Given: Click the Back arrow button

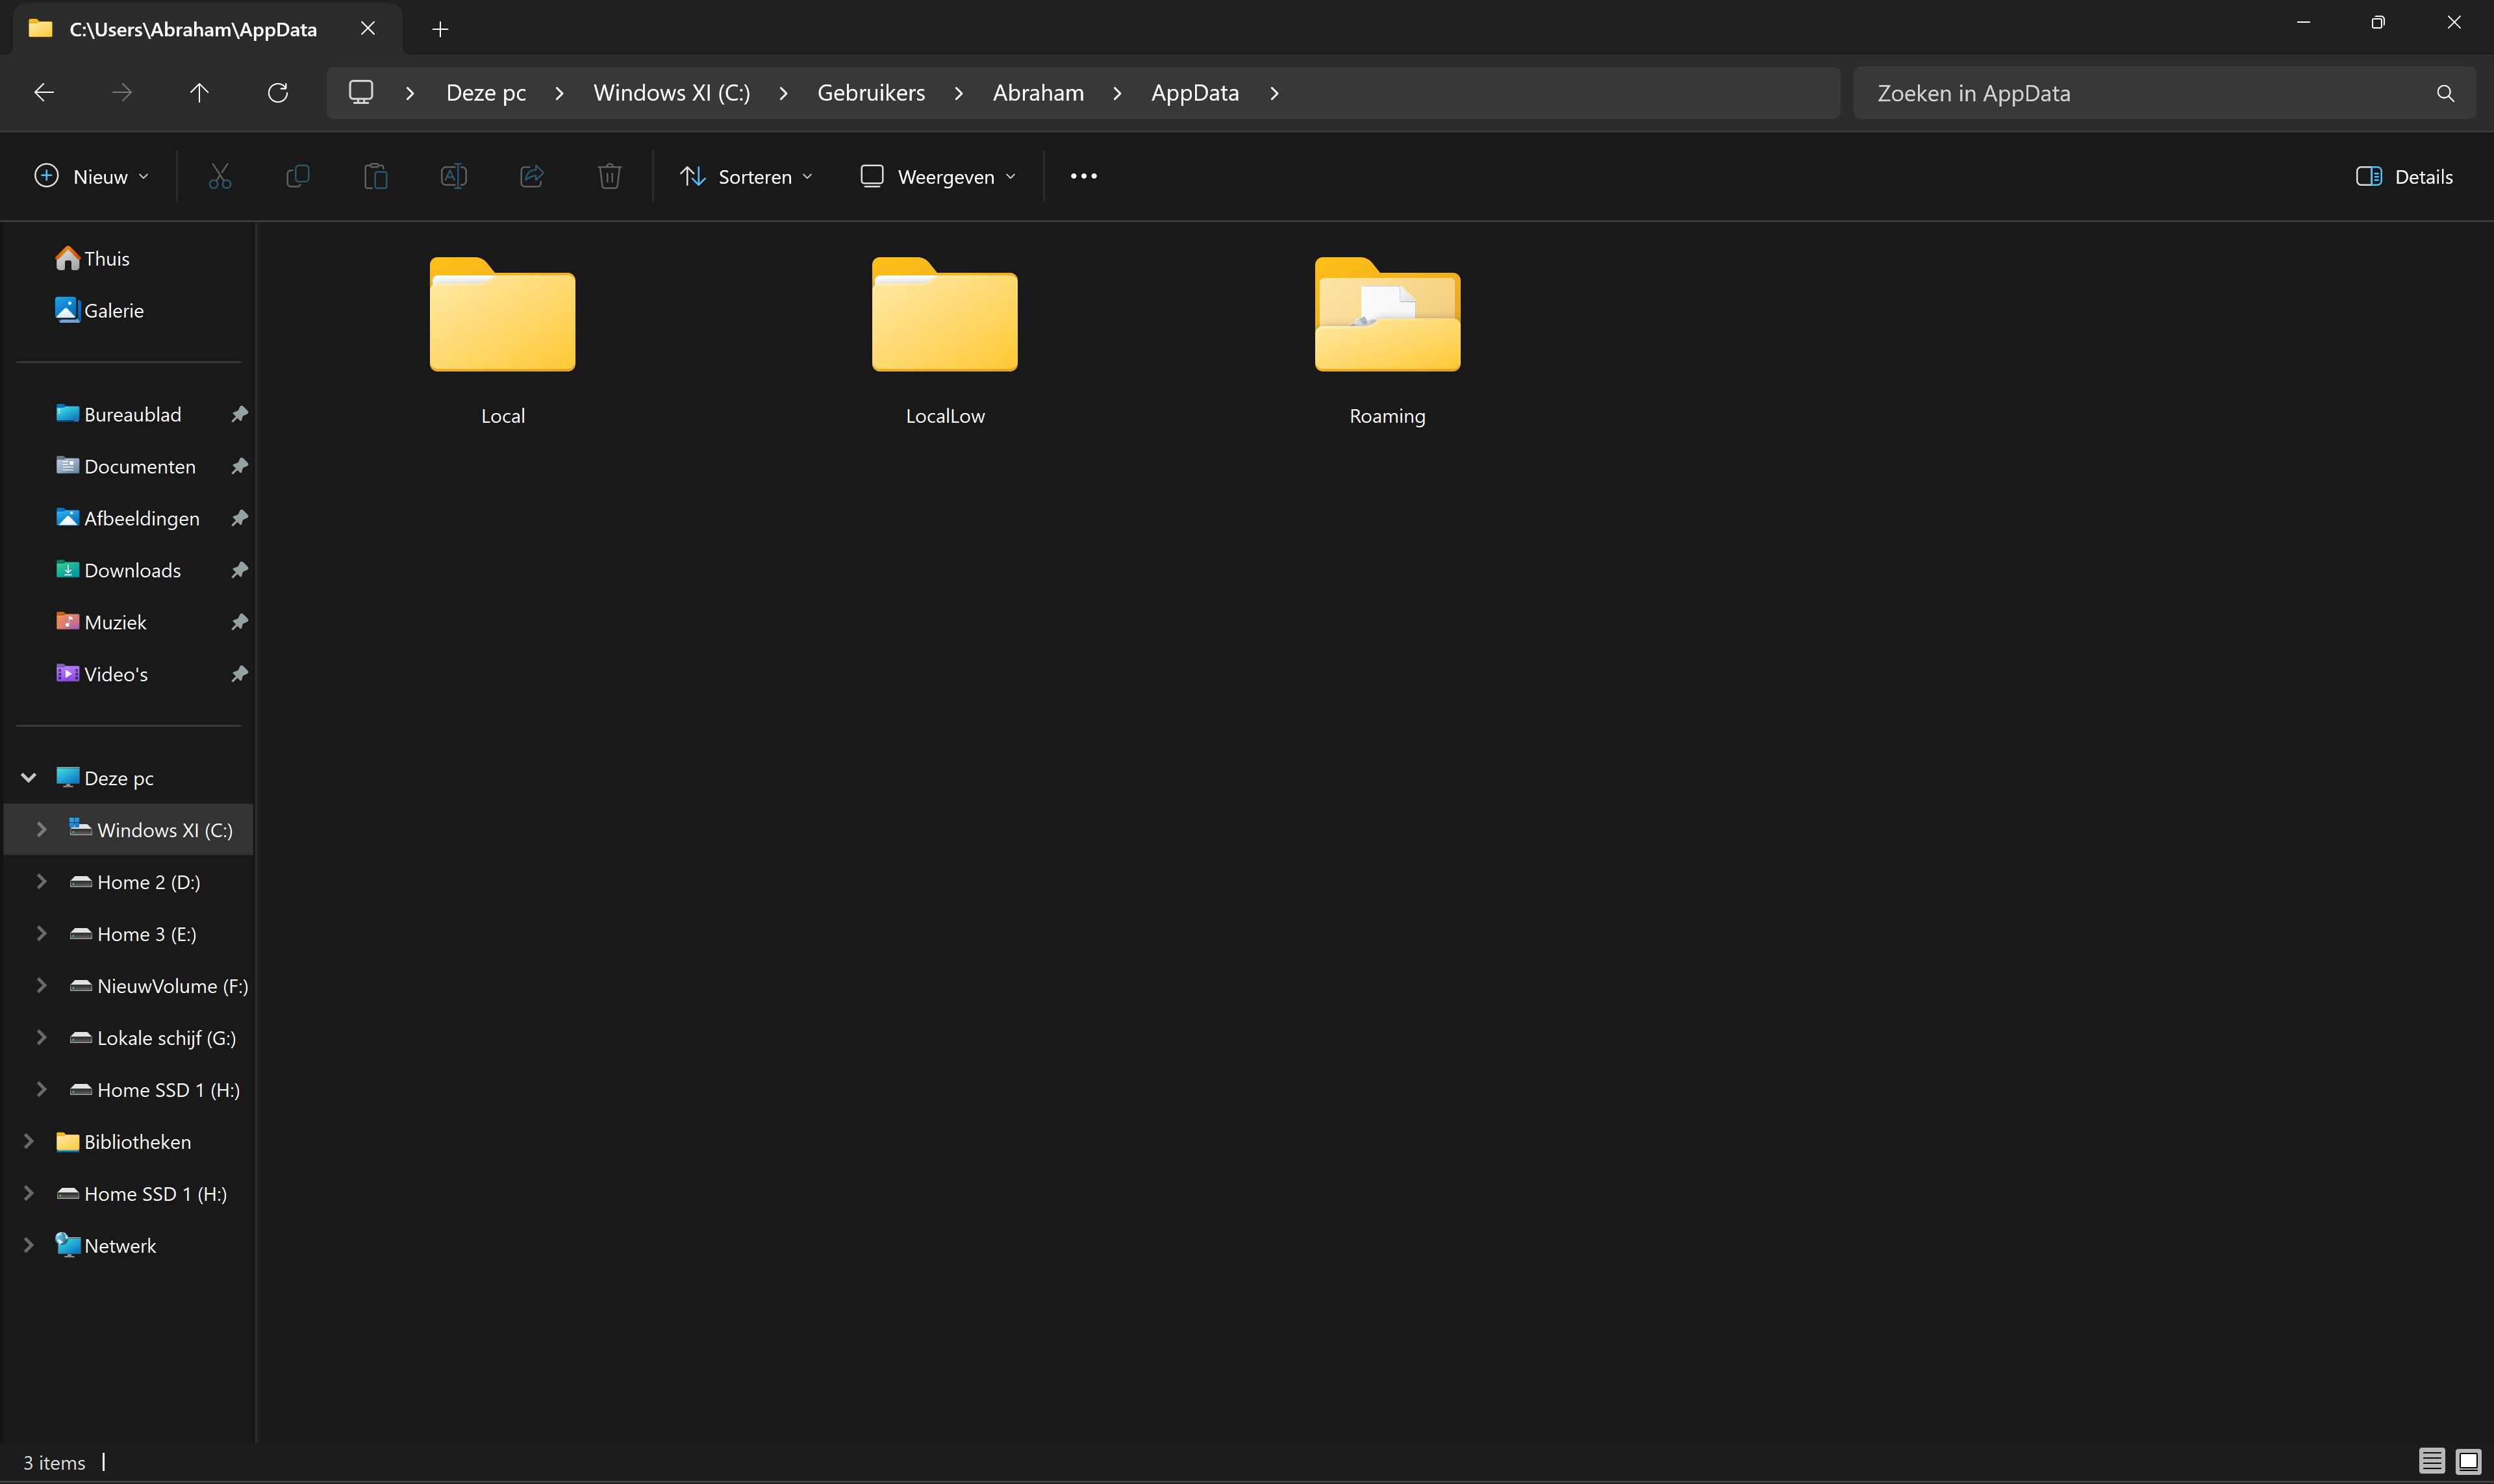Looking at the screenshot, I should pos(44,93).
